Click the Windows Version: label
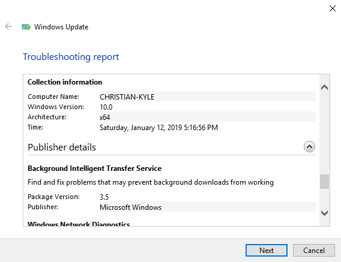 (56, 107)
